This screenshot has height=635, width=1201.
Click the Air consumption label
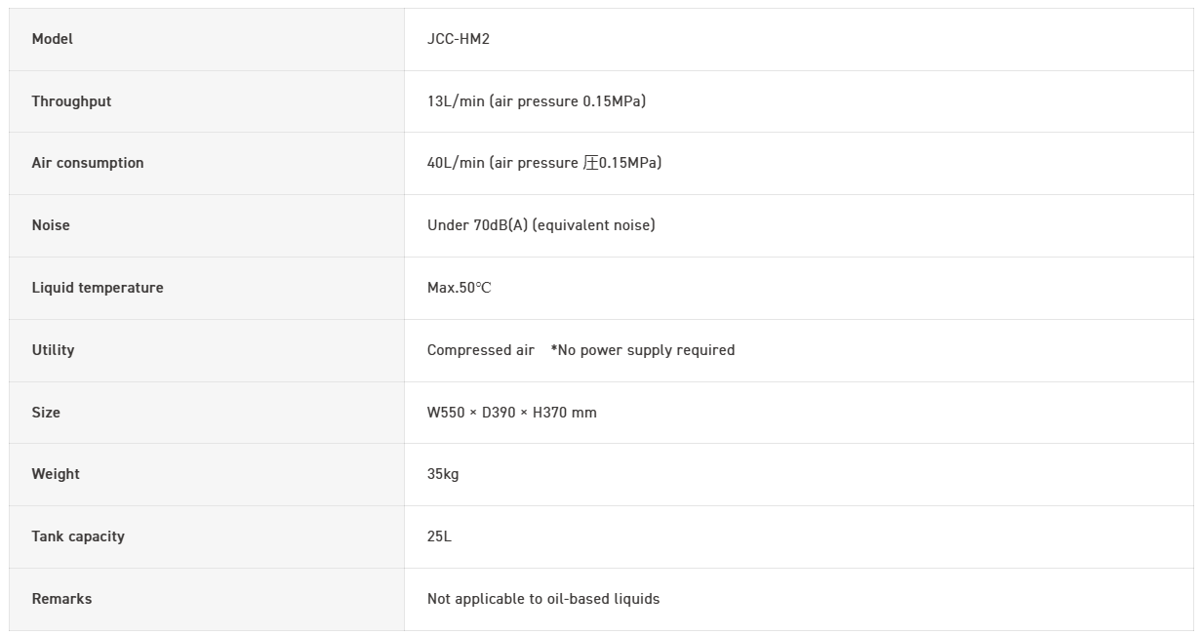click(88, 163)
